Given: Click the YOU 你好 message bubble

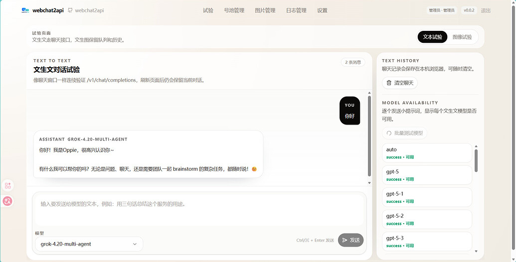Looking at the screenshot, I should tap(349, 111).
